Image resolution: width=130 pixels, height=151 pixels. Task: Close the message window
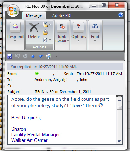[117, 5]
